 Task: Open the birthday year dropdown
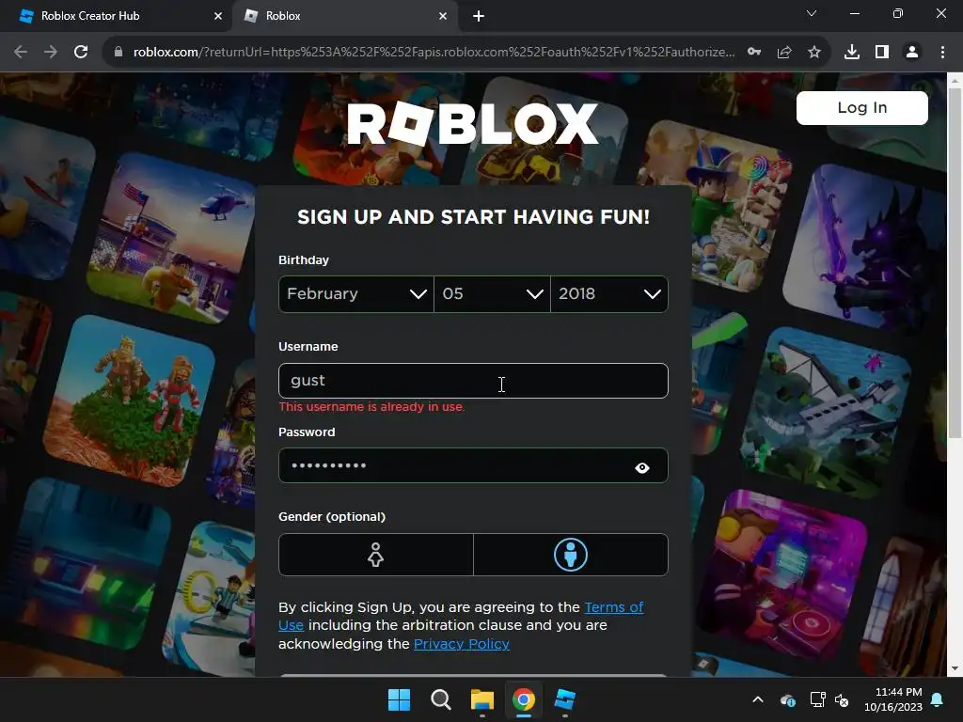pyautogui.click(x=609, y=294)
